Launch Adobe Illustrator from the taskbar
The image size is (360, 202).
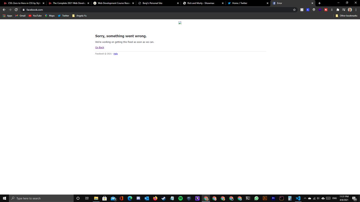[x=265, y=198]
